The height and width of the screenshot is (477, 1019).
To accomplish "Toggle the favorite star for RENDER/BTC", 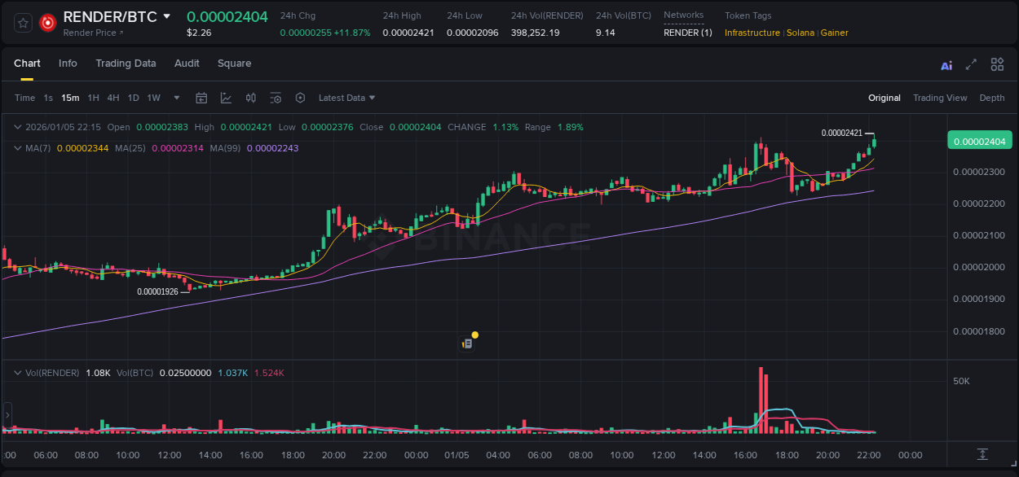I will (22, 22).
